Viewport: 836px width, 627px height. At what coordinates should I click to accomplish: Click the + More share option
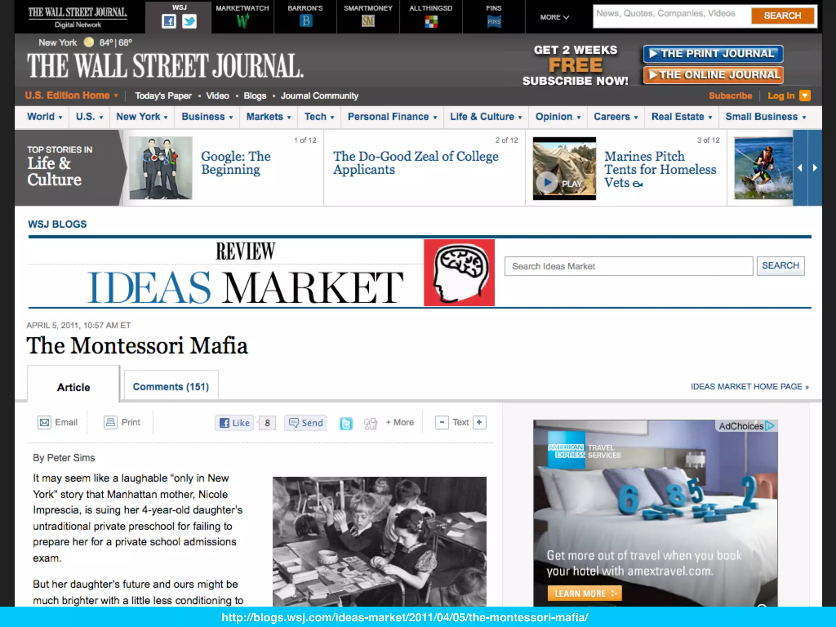[400, 422]
